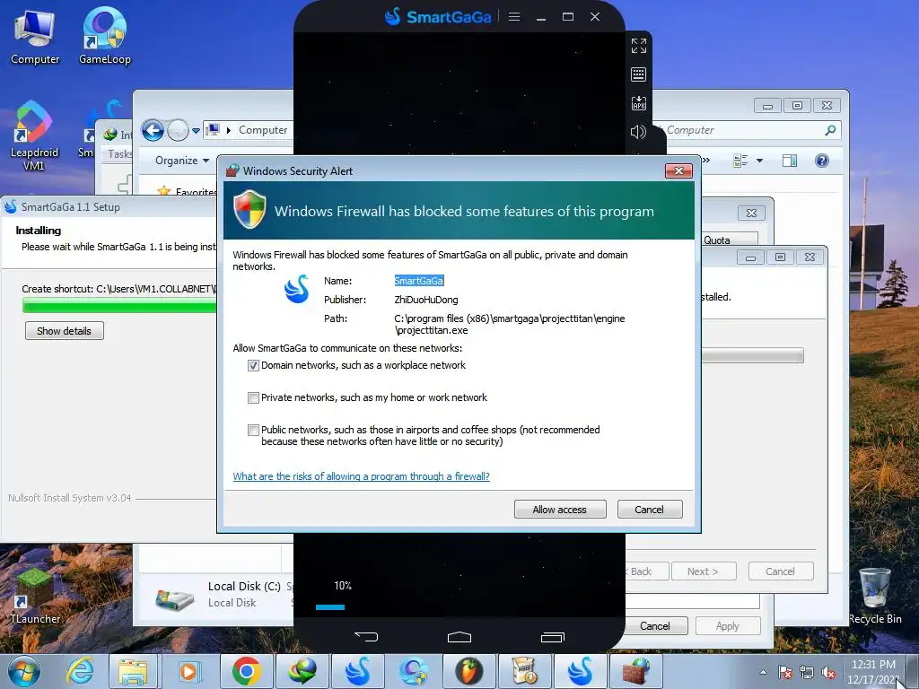Click Explorer back navigation arrow
Screen dimensions: 919x689
point(153,130)
